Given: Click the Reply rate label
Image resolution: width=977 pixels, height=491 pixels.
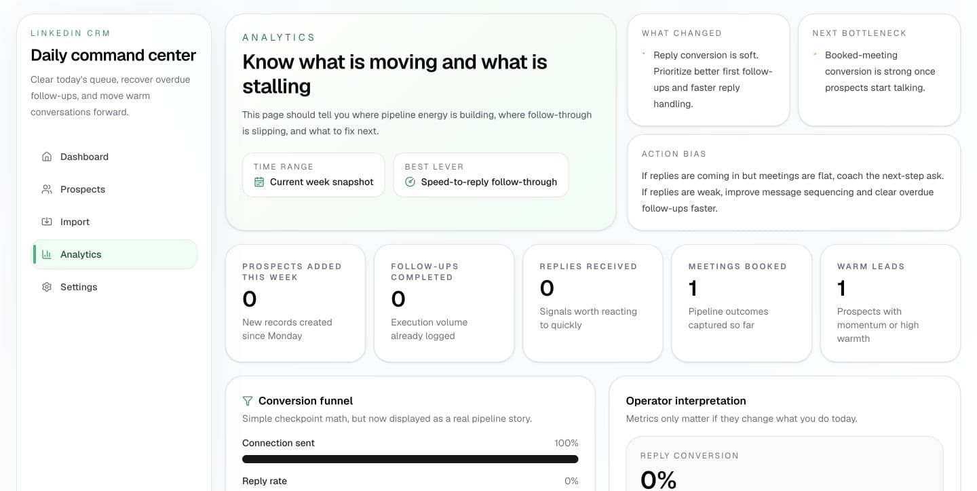Looking at the screenshot, I should point(265,481).
